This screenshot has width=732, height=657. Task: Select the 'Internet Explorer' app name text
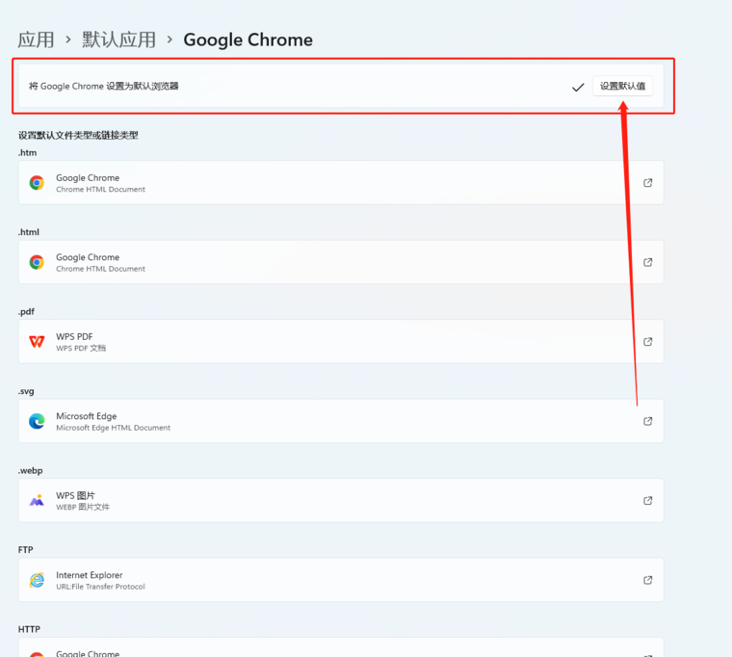coord(90,575)
